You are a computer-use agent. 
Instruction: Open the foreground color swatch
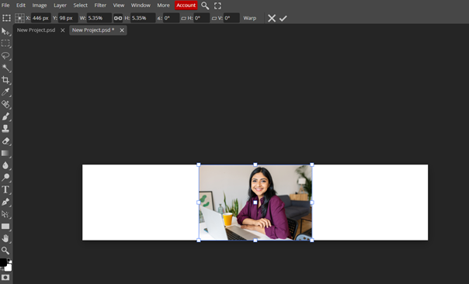click(3, 262)
